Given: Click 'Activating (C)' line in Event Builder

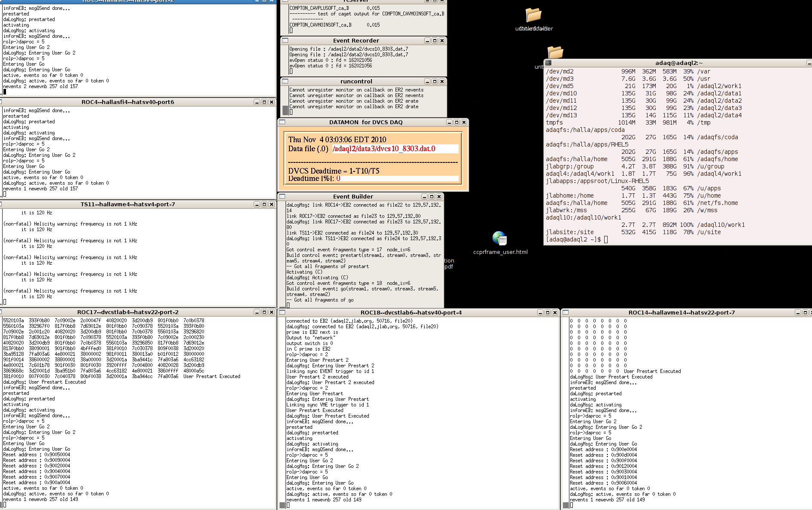Looking at the screenshot, I should 304,272.
